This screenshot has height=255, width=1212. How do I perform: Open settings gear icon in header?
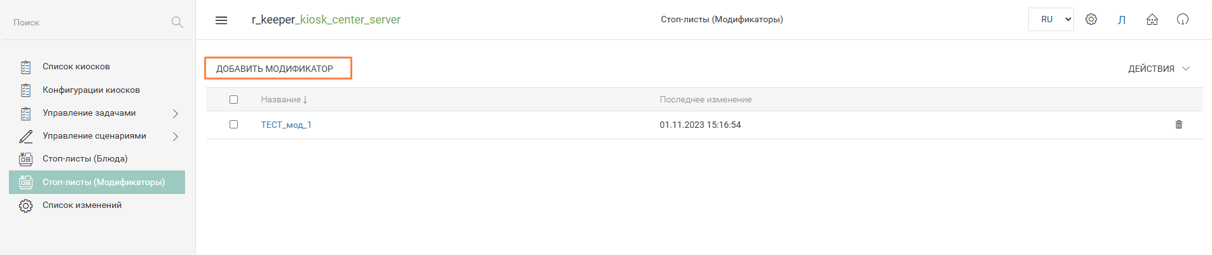1091,20
